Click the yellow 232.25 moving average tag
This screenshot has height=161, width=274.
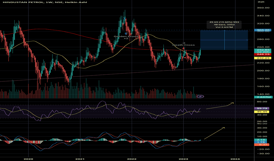(x=263, y=58)
